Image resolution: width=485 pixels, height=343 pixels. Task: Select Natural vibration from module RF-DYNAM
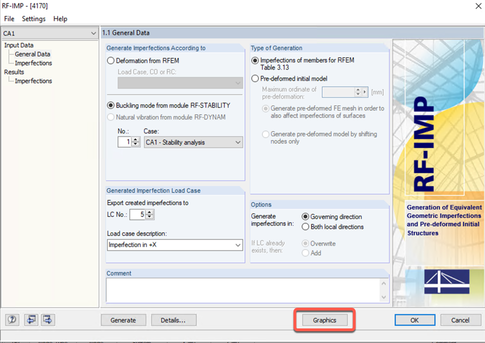click(111, 117)
